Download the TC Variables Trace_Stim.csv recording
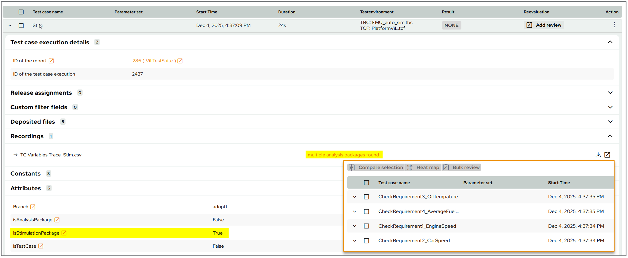628x258 pixels. 598,155
